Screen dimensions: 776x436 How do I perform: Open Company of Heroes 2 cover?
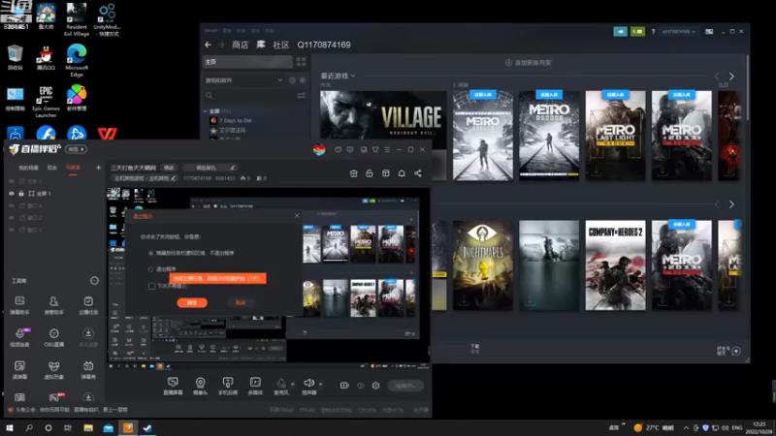click(615, 265)
